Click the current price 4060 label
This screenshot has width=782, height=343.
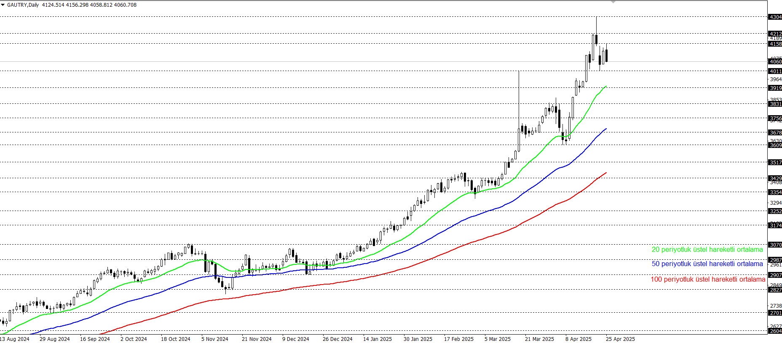point(775,61)
